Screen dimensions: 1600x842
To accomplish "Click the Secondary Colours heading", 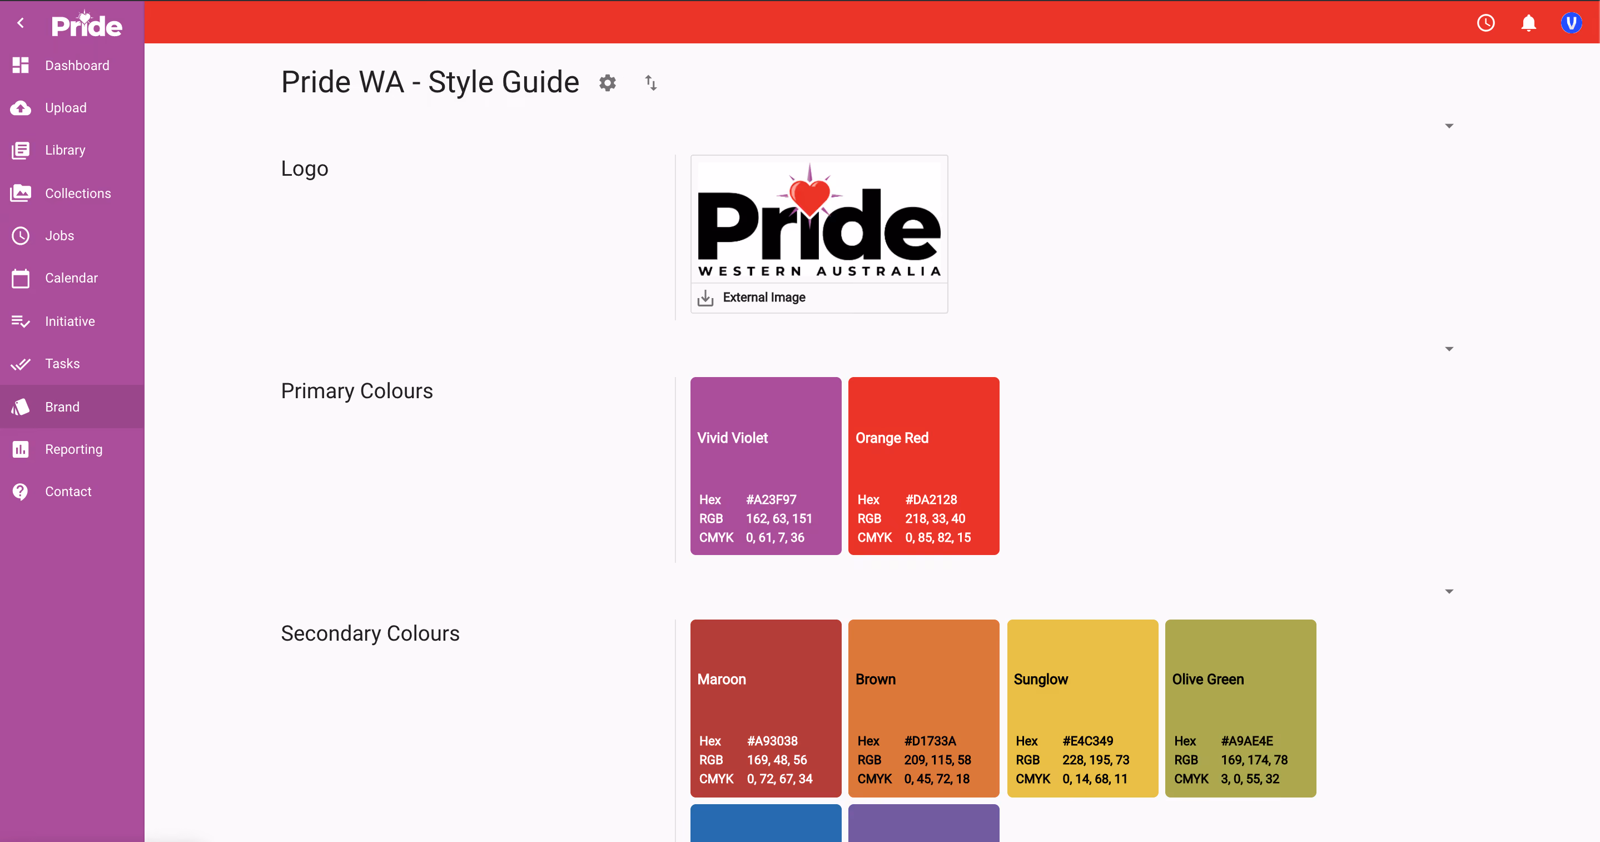I will 370,633.
